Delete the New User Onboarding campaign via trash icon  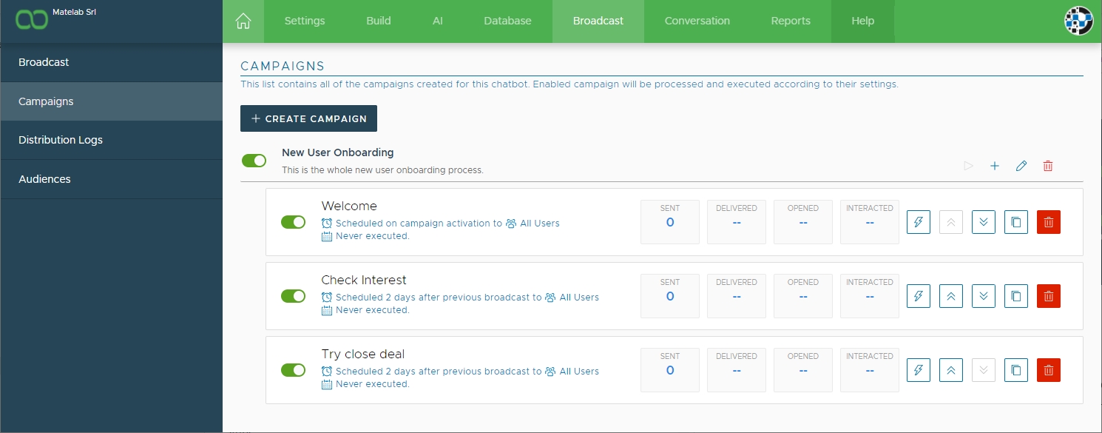[x=1048, y=166]
